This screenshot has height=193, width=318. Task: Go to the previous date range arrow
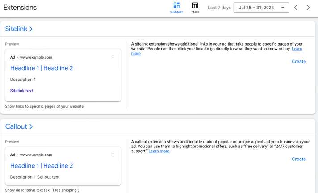296,8
